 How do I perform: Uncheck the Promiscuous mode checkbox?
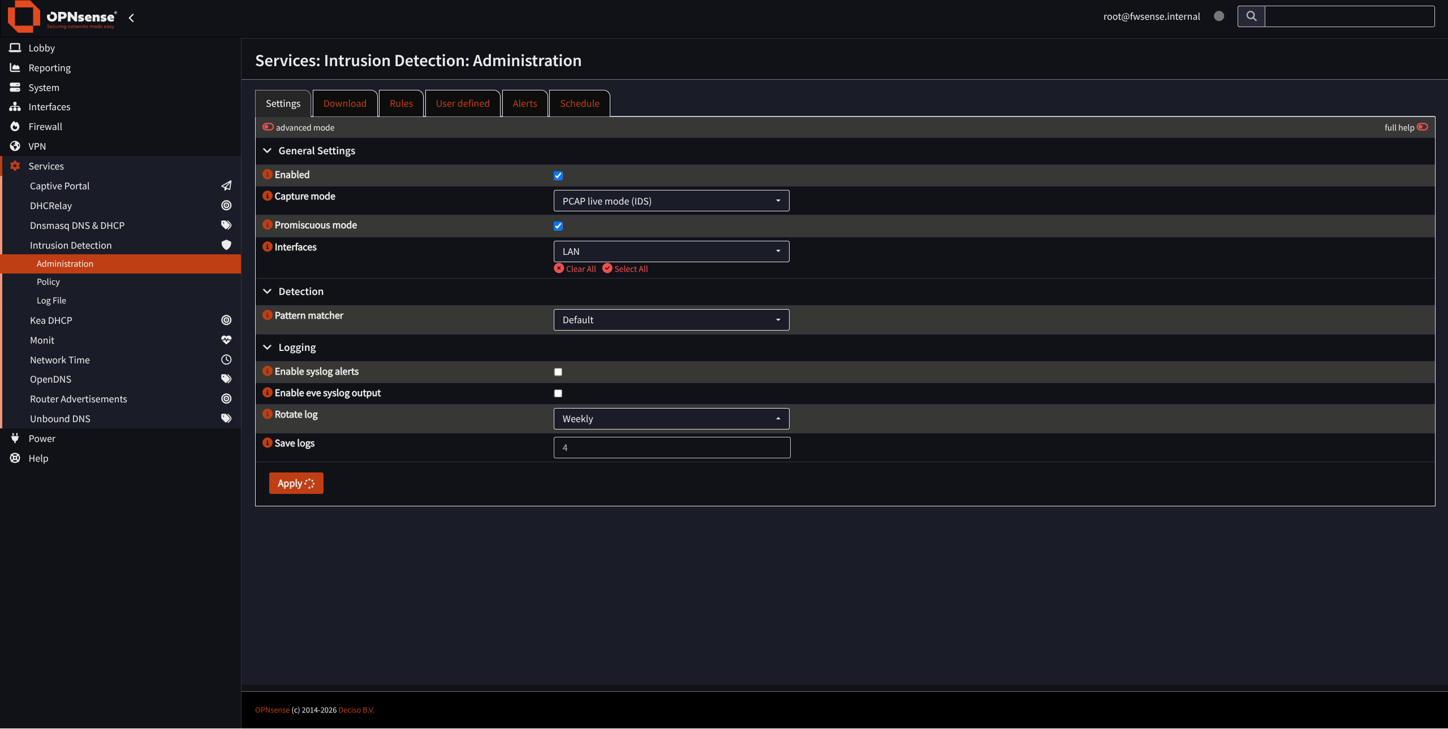click(558, 226)
